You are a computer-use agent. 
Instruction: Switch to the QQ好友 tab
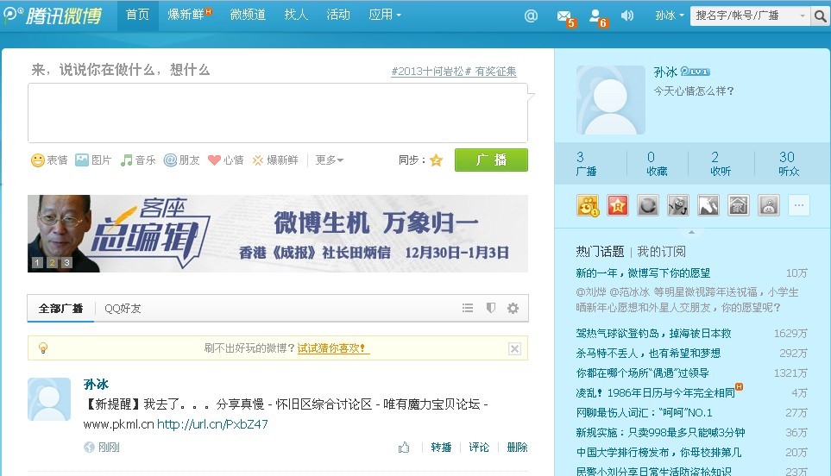click(x=123, y=309)
